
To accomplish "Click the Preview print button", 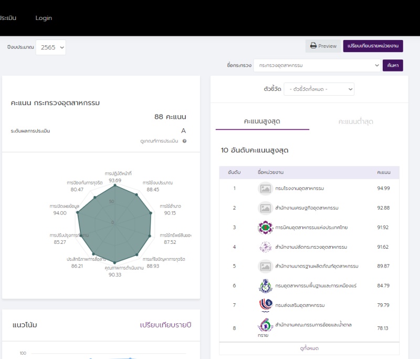I will click(x=323, y=46).
